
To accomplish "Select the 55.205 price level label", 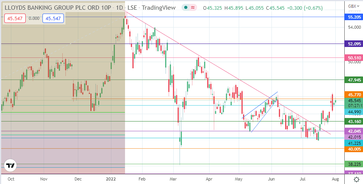I will click(354, 17).
